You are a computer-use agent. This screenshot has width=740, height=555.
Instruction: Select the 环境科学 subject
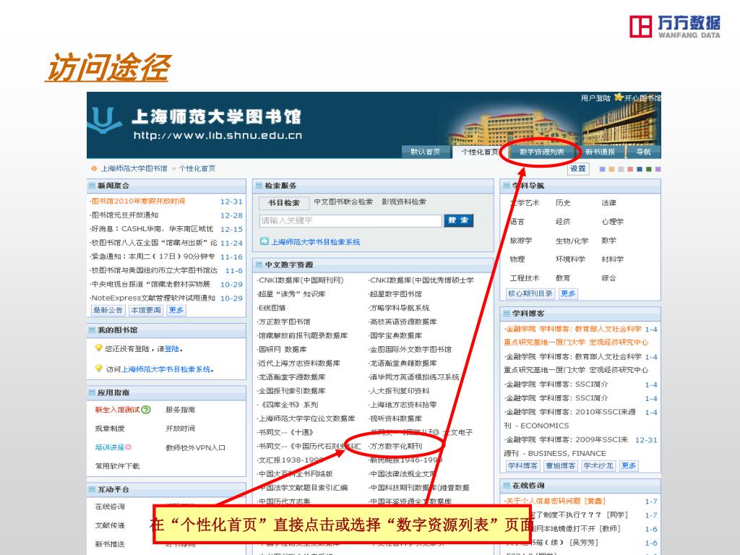coord(571,259)
